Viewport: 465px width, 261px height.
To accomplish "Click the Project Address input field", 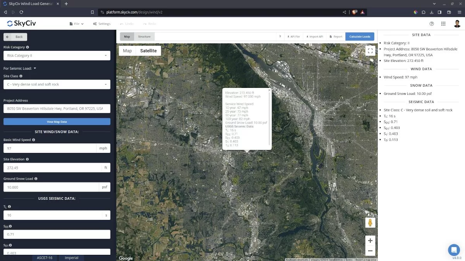I will pyautogui.click(x=57, y=108).
